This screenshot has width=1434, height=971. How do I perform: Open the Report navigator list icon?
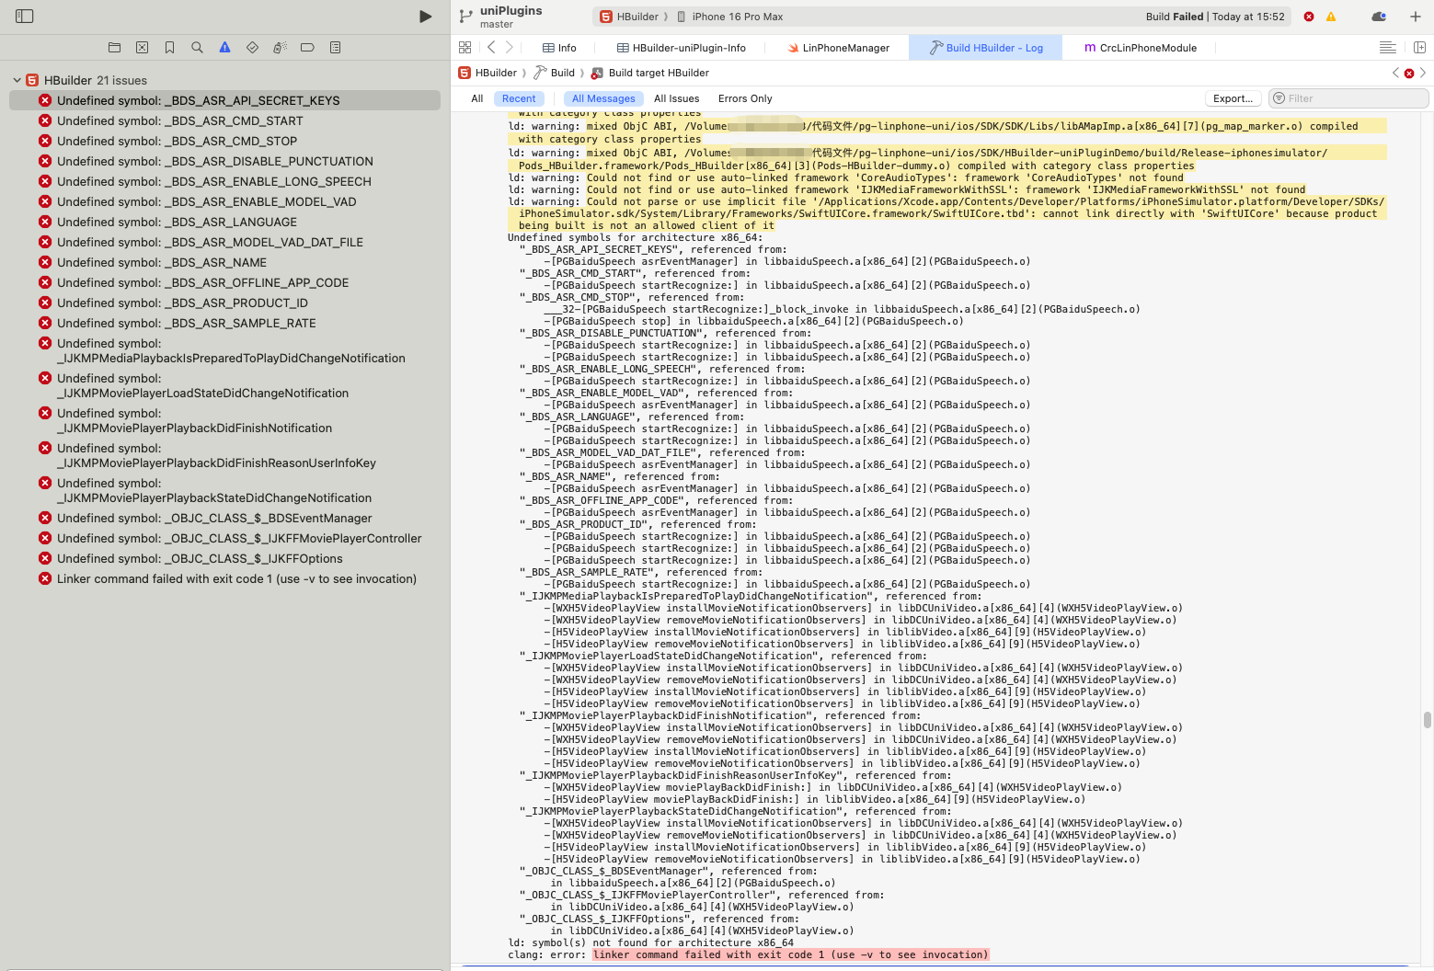[x=335, y=47]
